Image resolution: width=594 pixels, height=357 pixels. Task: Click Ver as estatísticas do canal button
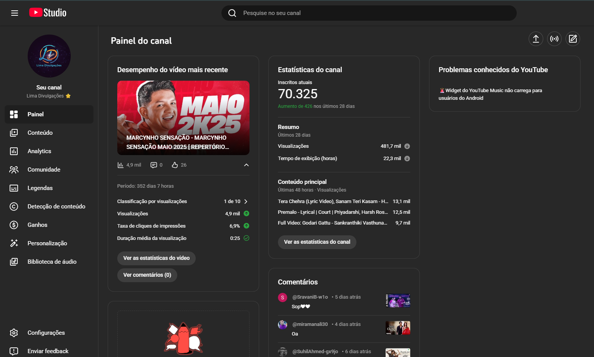(x=317, y=242)
